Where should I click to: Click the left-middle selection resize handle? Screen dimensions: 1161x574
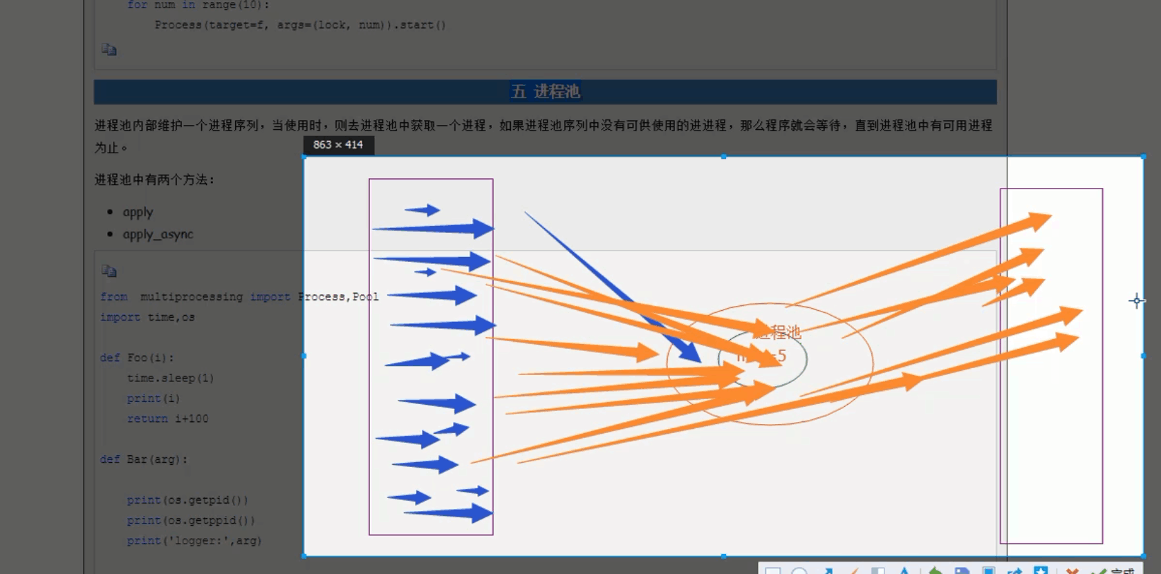tap(304, 356)
